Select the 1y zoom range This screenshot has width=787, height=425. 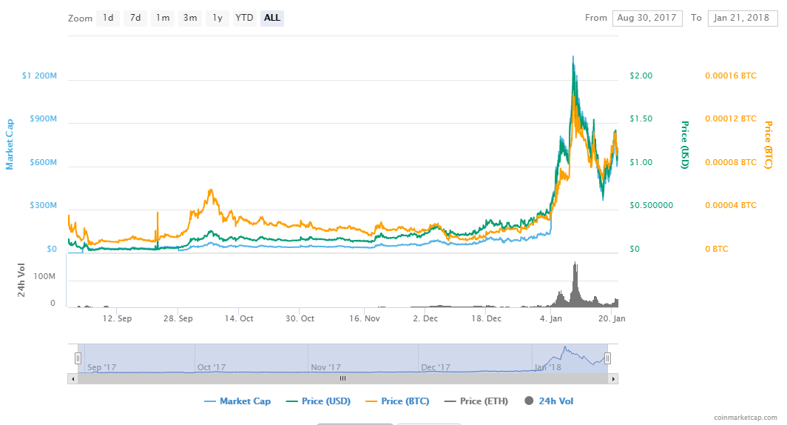[x=217, y=18]
